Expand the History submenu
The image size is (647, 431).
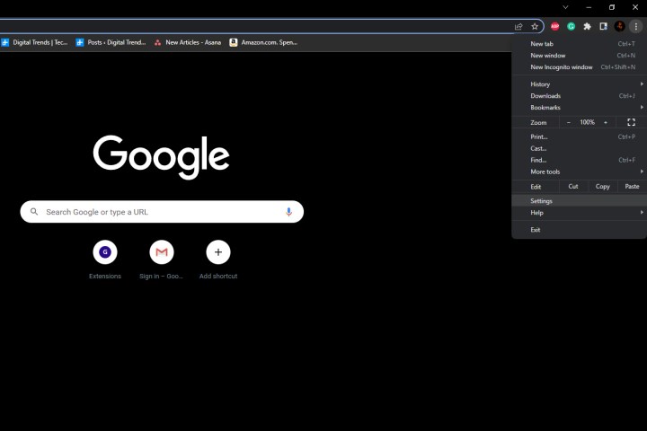(x=580, y=84)
